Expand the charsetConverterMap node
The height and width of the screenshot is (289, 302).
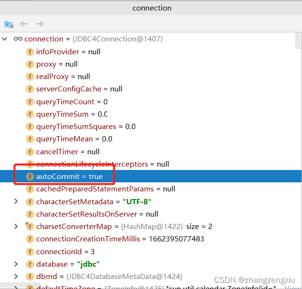pos(16,227)
